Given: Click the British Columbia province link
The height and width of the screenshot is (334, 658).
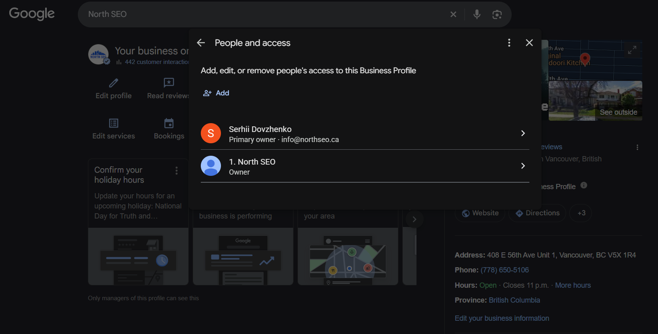Looking at the screenshot, I should [514, 300].
